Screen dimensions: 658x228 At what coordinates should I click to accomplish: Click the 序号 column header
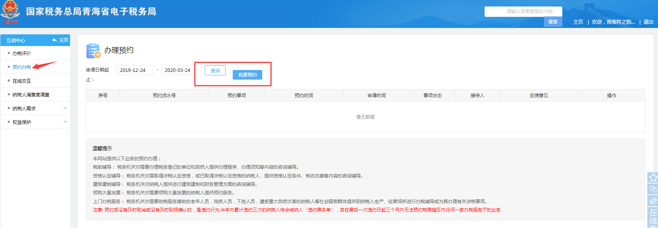[x=103, y=95]
